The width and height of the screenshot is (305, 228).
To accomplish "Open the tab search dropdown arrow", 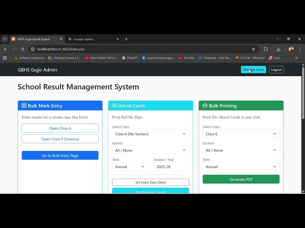I will [x=5, y=39].
